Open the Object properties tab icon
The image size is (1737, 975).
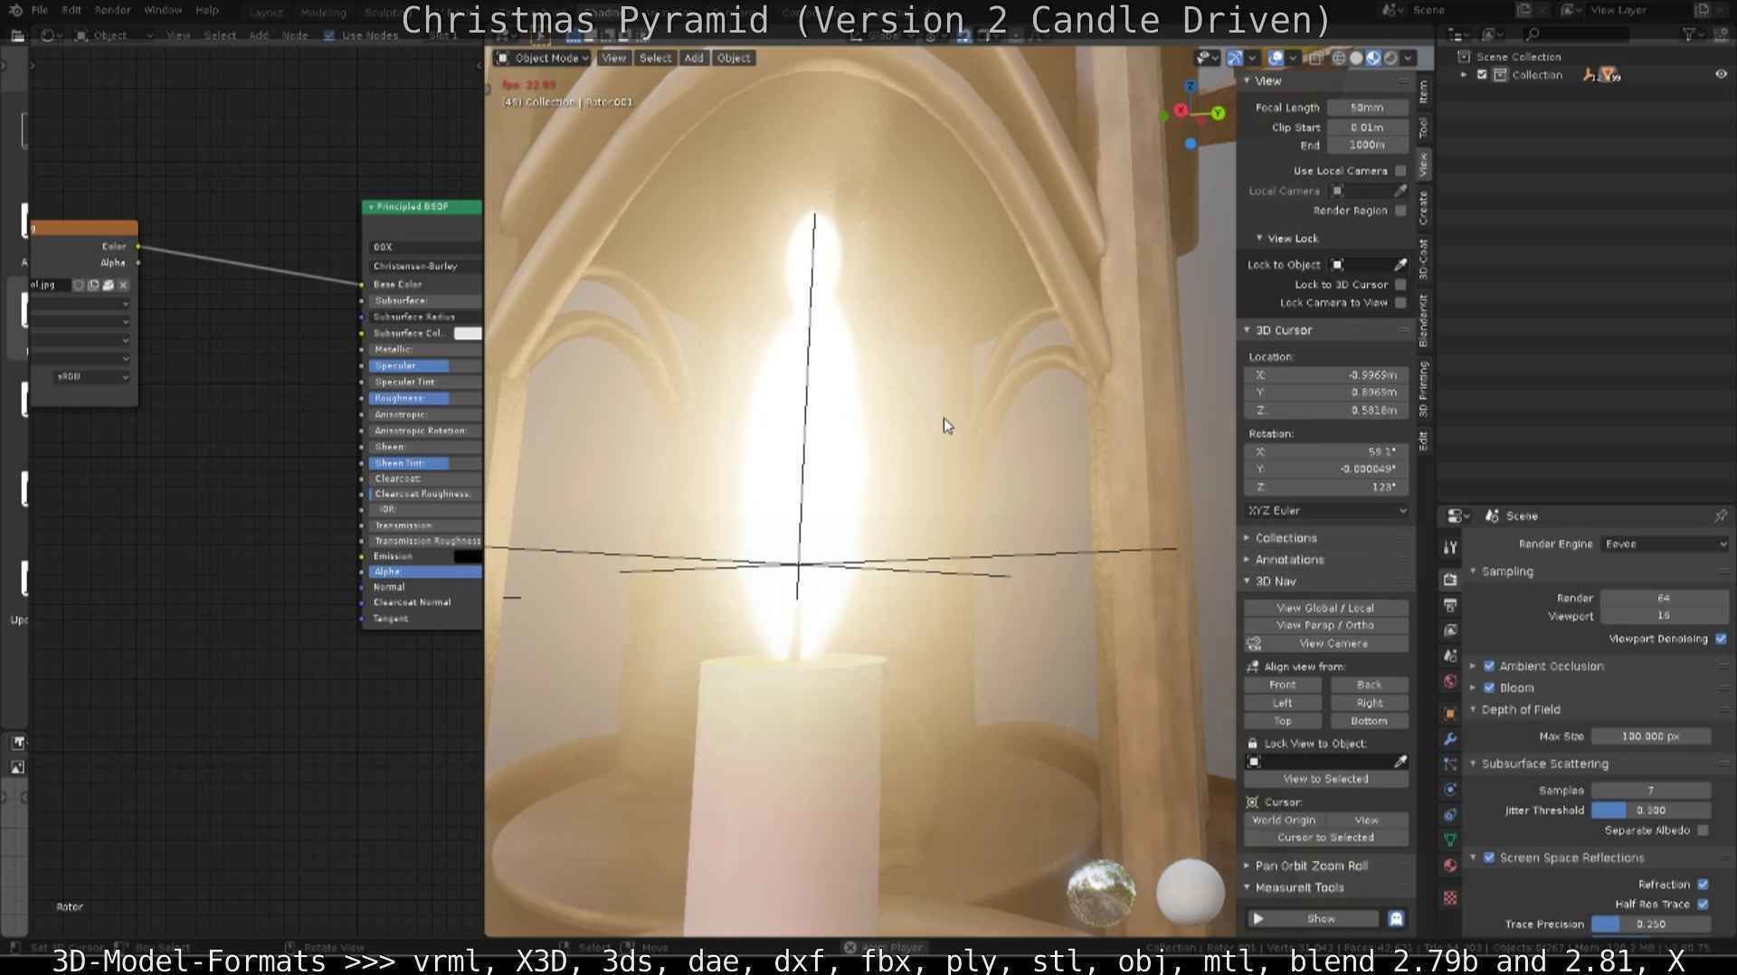pos(1450,714)
